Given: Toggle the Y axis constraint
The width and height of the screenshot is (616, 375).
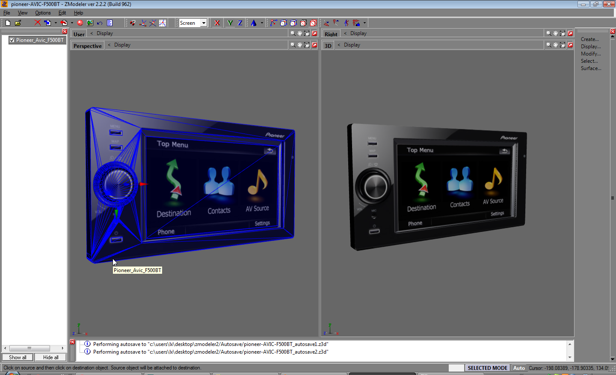Looking at the screenshot, I should pos(230,23).
